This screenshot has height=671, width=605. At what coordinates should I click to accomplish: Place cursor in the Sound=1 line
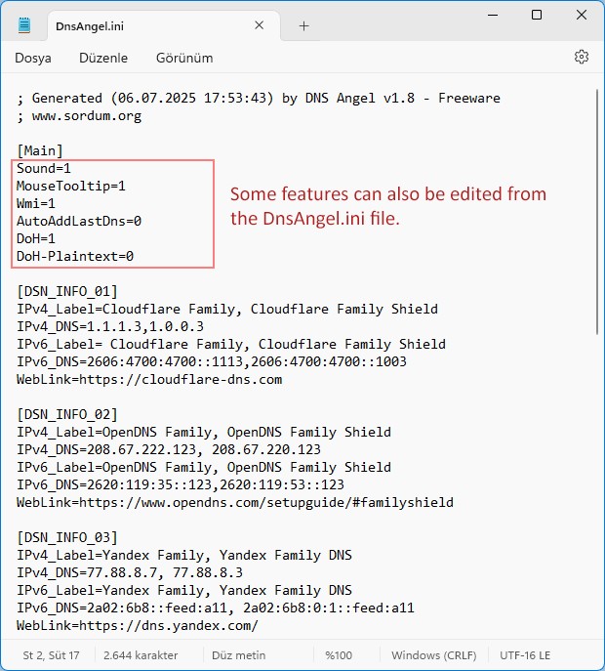44,168
